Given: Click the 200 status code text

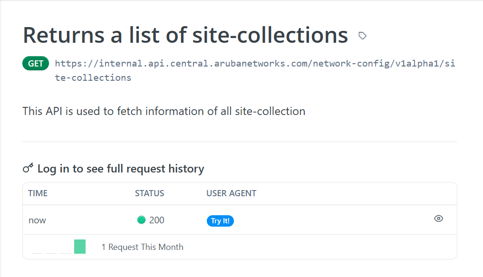Looking at the screenshot, I should [x=156, y=220].
